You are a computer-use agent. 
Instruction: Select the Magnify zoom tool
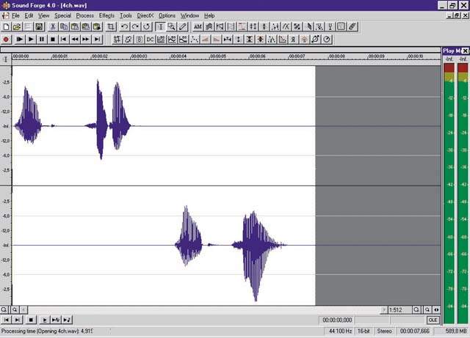pyautogui.click(x=171, y=26)
